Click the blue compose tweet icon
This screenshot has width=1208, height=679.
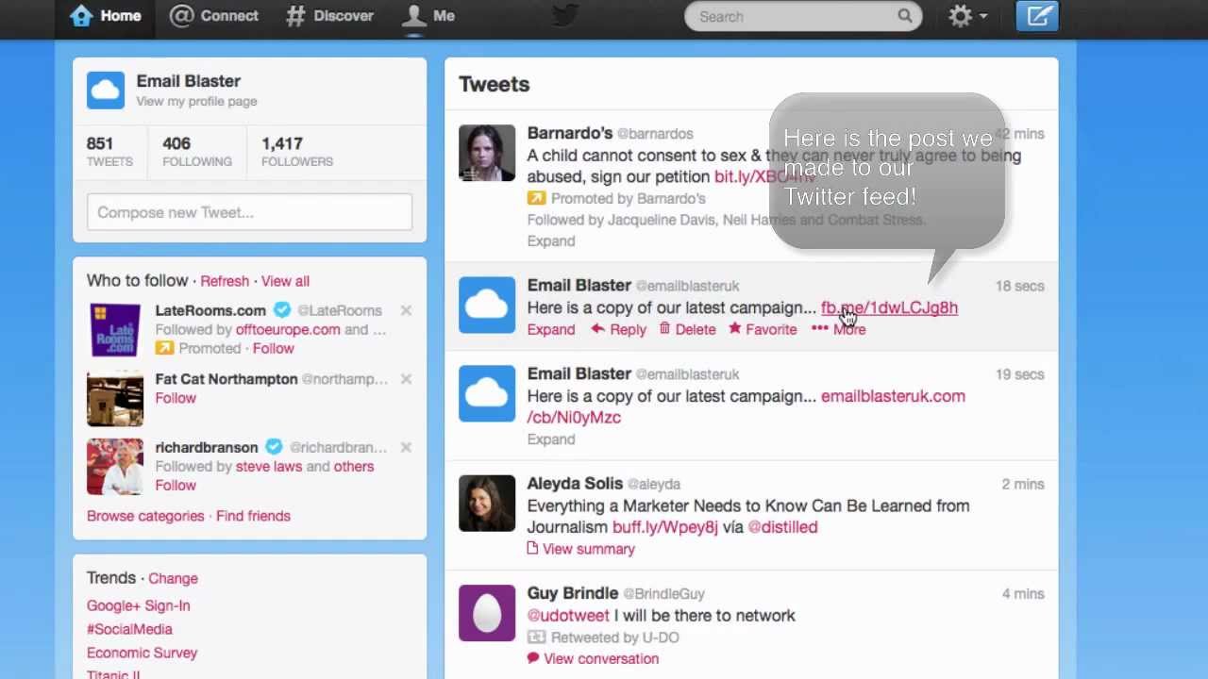[x=1037, y=16]
